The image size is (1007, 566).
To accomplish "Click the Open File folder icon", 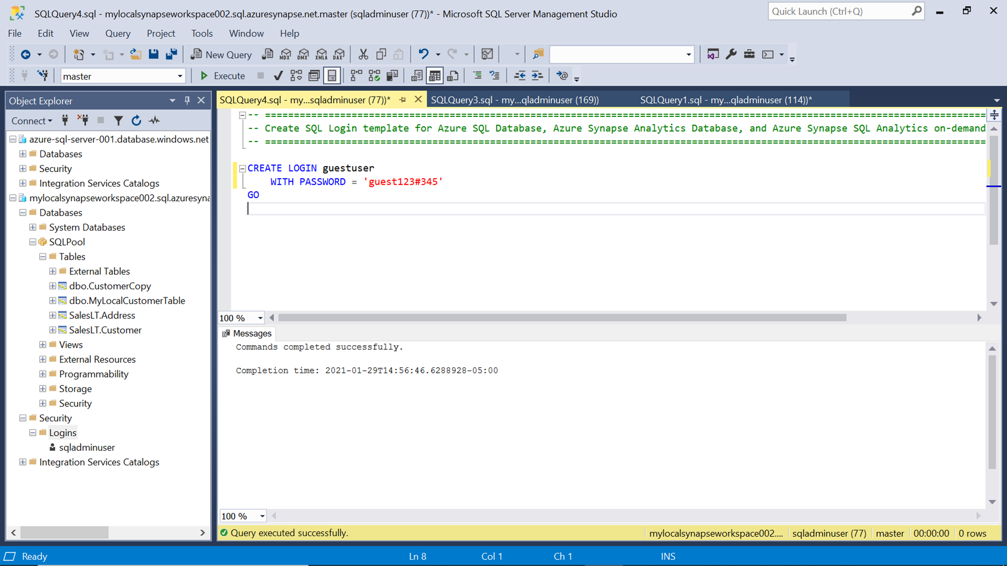I will pos(135,54).
